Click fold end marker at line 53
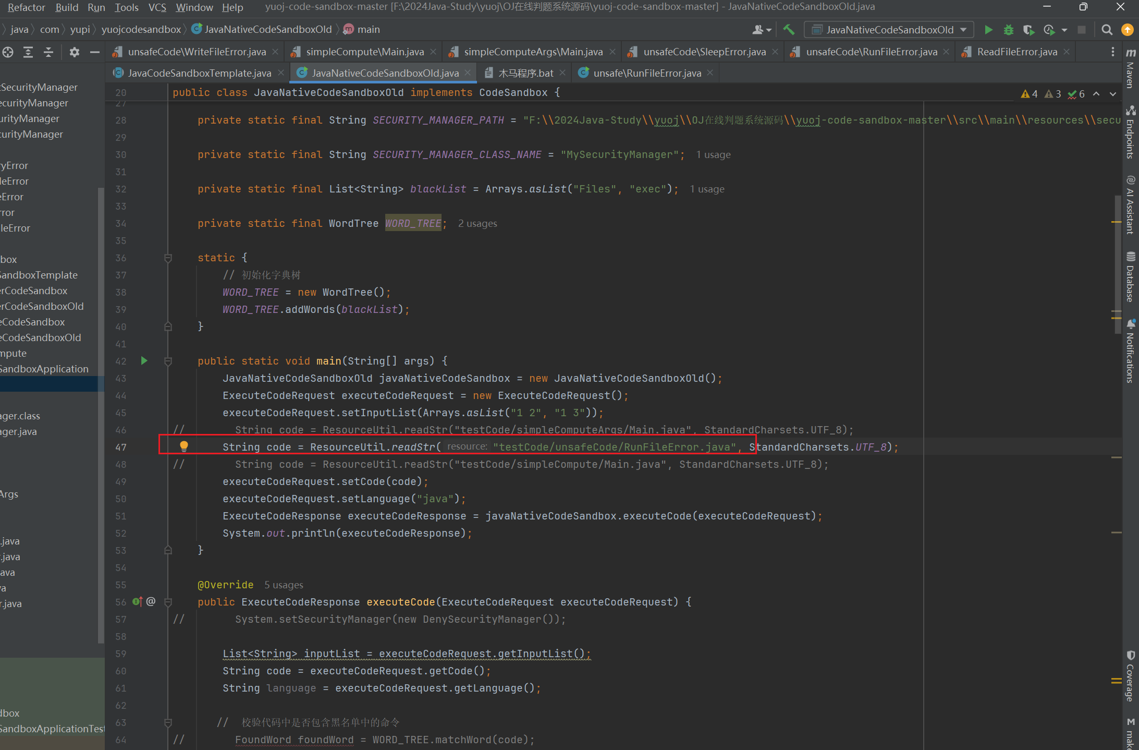 coord(168,550)
